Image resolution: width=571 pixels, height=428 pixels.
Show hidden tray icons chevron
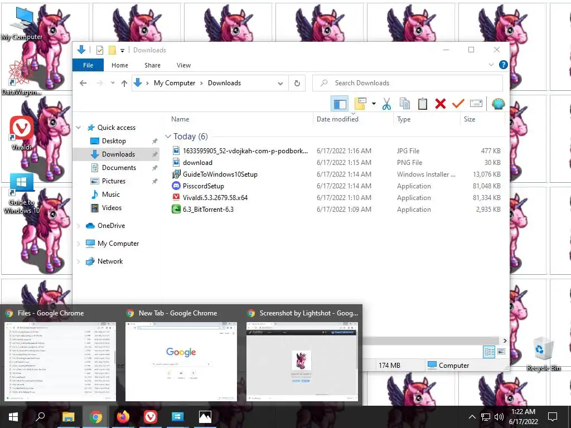[472, 417]
